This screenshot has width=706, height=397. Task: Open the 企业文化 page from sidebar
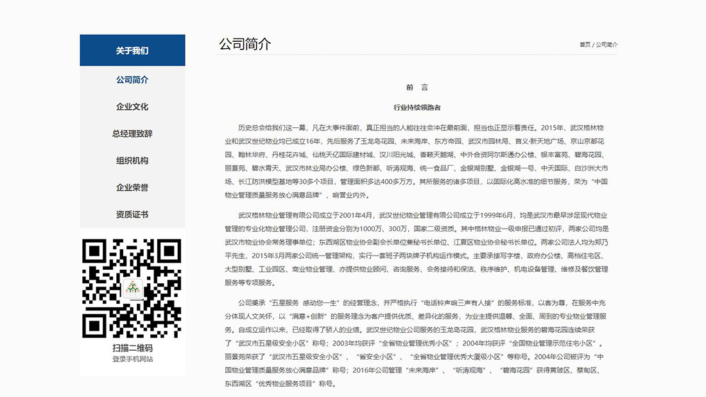tap(132, 107)
